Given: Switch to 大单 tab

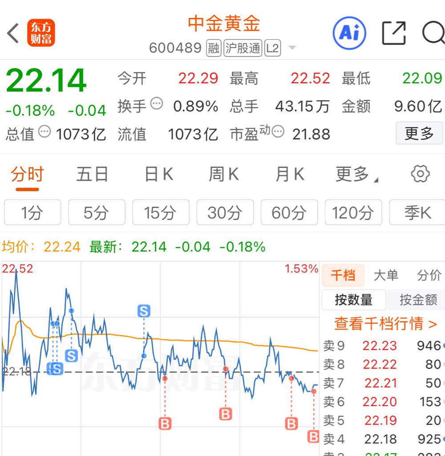Looking at the screenshot, I should (386, 275).
